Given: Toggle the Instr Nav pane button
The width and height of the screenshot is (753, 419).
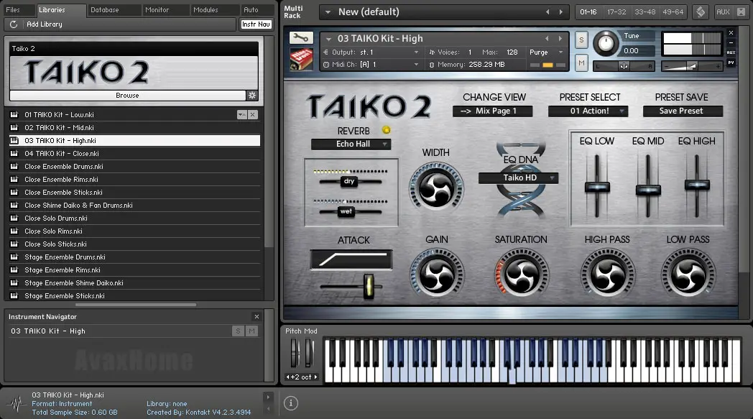Looking at the screenshot, I should 256,24.
